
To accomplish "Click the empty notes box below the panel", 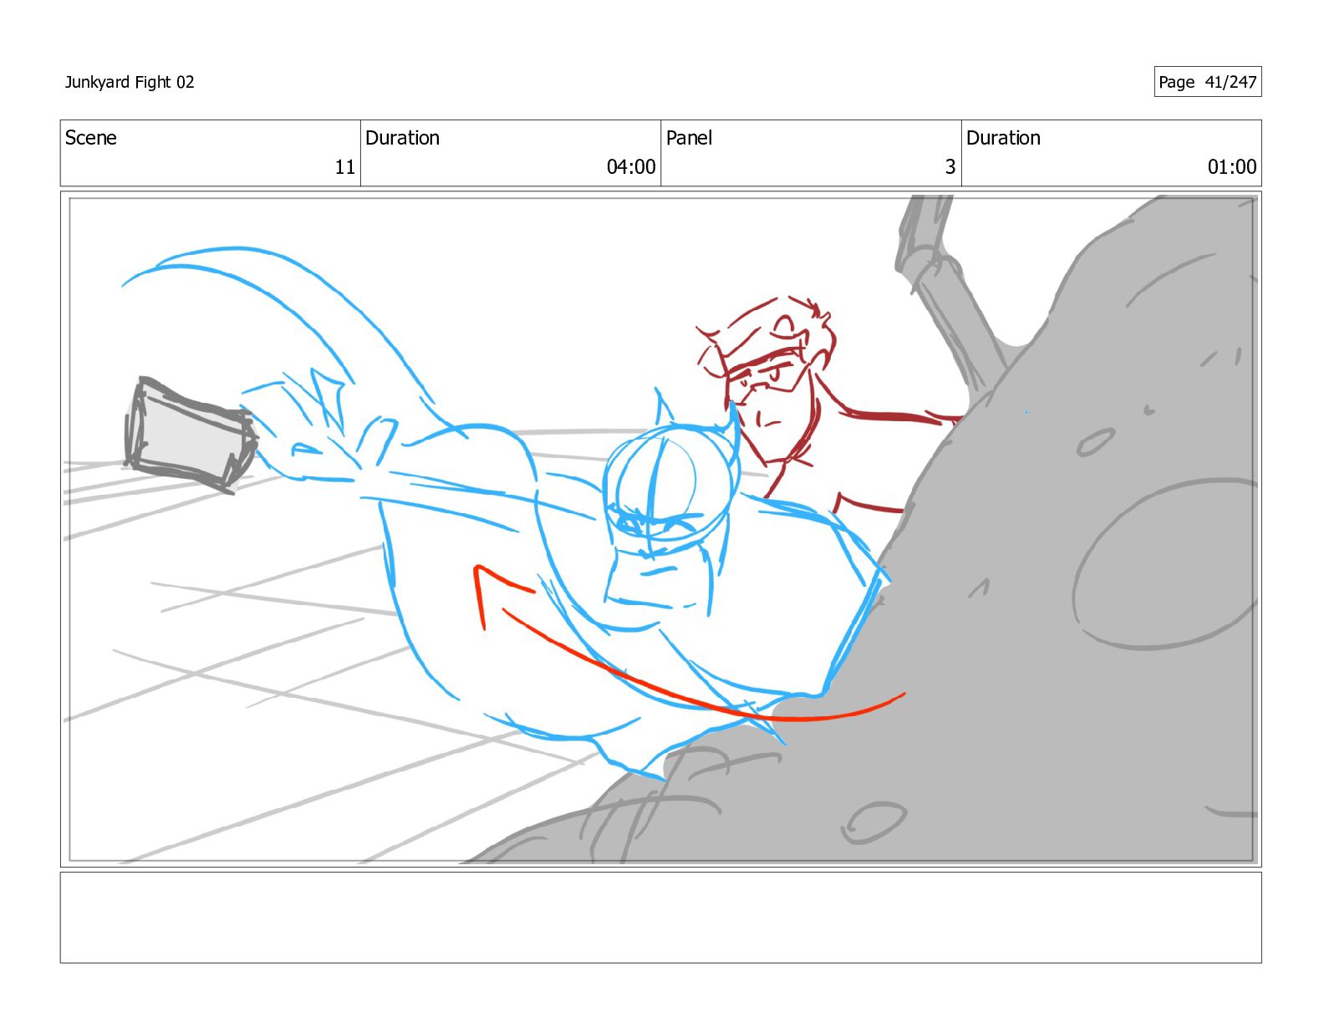I will point(661,918).
